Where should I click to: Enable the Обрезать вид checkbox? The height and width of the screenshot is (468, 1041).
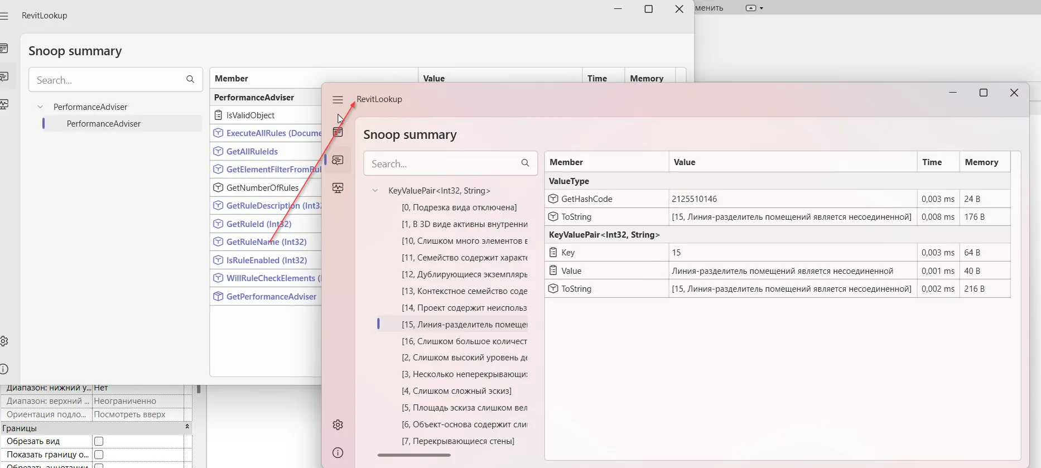tap(99, 441)
